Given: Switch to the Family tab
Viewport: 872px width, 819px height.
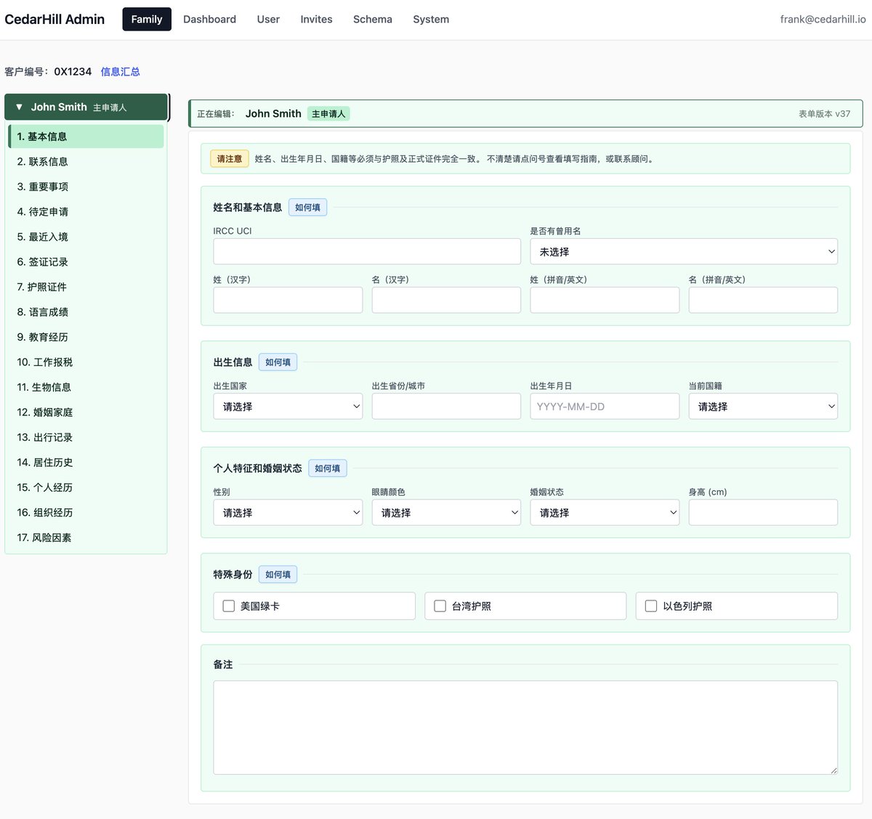Looking at the screenshot, I should tap(147, 20).
